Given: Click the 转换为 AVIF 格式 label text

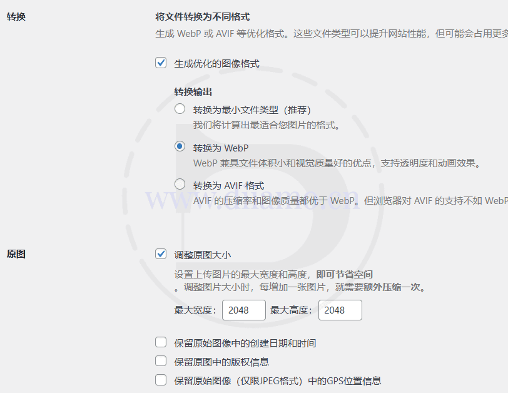Looking at the screenshot, I should 228,185.
